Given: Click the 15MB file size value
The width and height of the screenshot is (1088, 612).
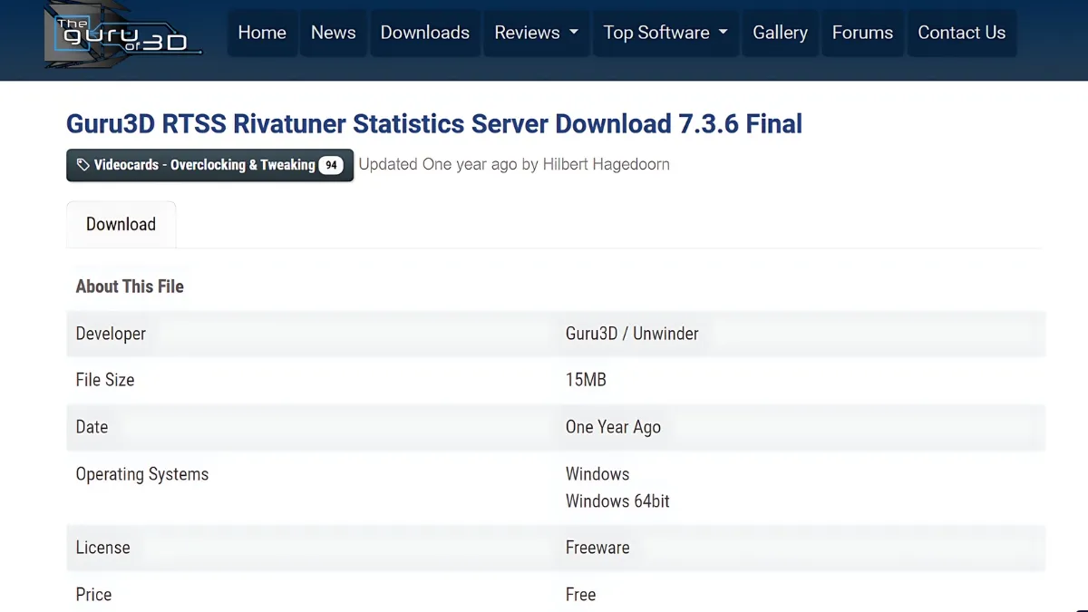Looking at the screenshot, I should (587, 380).
